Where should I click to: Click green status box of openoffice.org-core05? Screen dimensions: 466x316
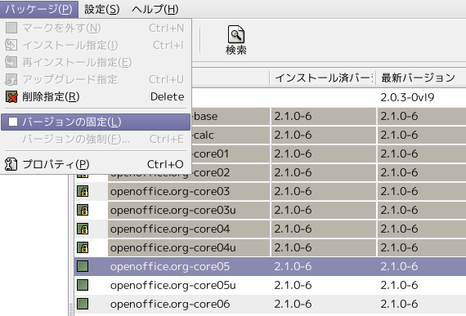click(83, 266)
